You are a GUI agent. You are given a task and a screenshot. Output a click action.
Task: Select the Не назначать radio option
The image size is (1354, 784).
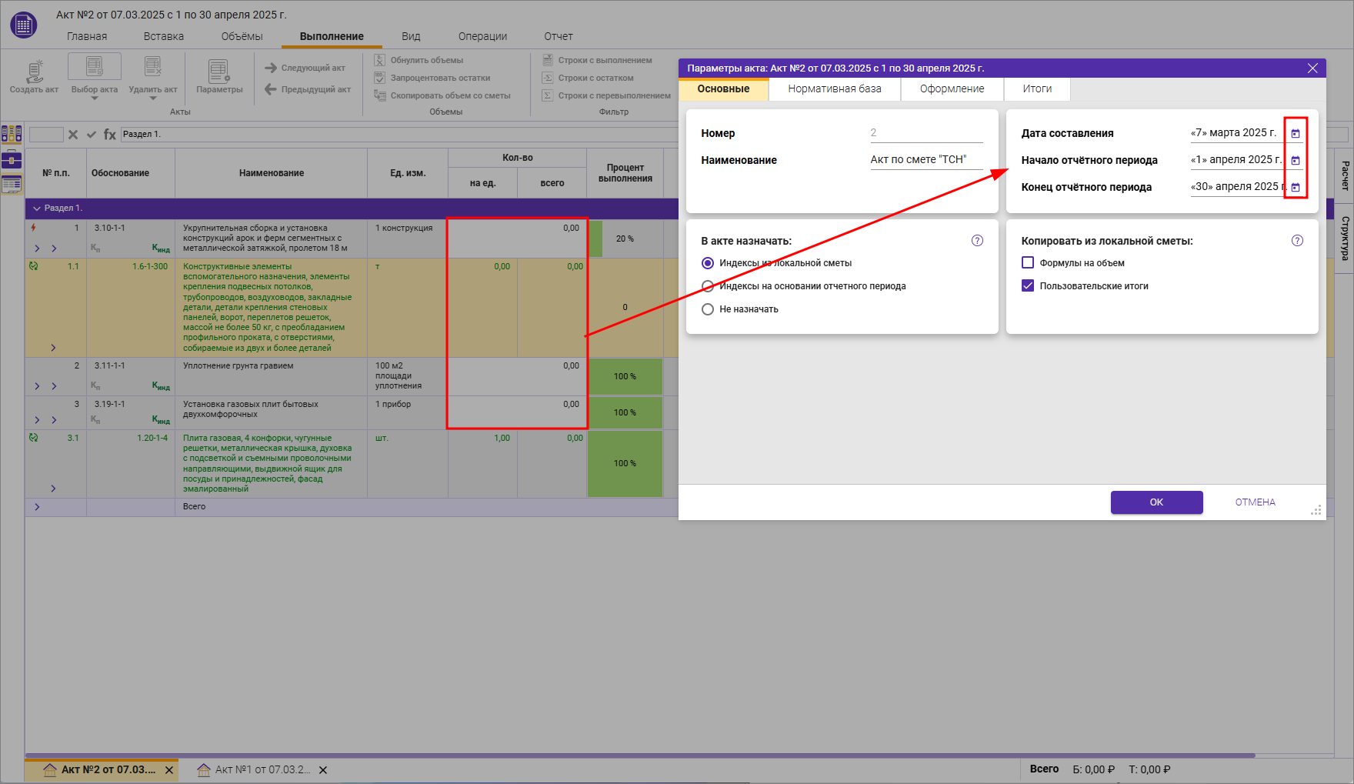(708, 309)
